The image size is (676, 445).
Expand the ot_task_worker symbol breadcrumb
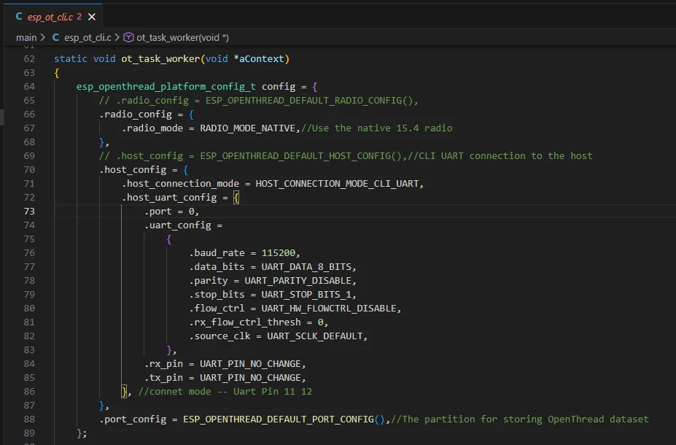[x=182, y=37]
